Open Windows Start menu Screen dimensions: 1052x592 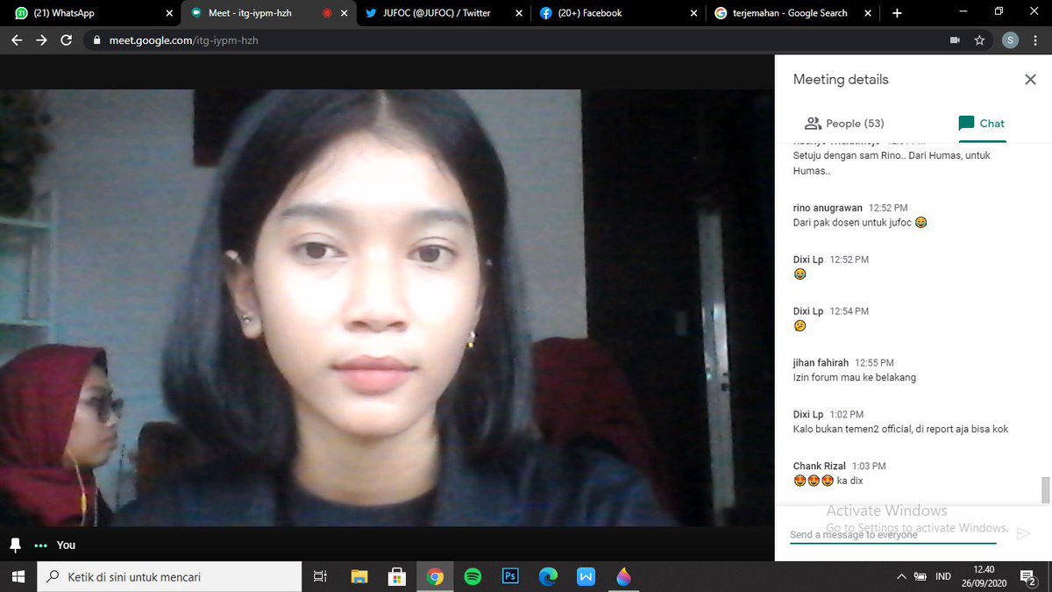18,577
